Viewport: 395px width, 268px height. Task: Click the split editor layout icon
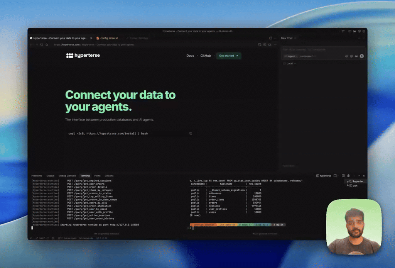[x=270, y=38]
